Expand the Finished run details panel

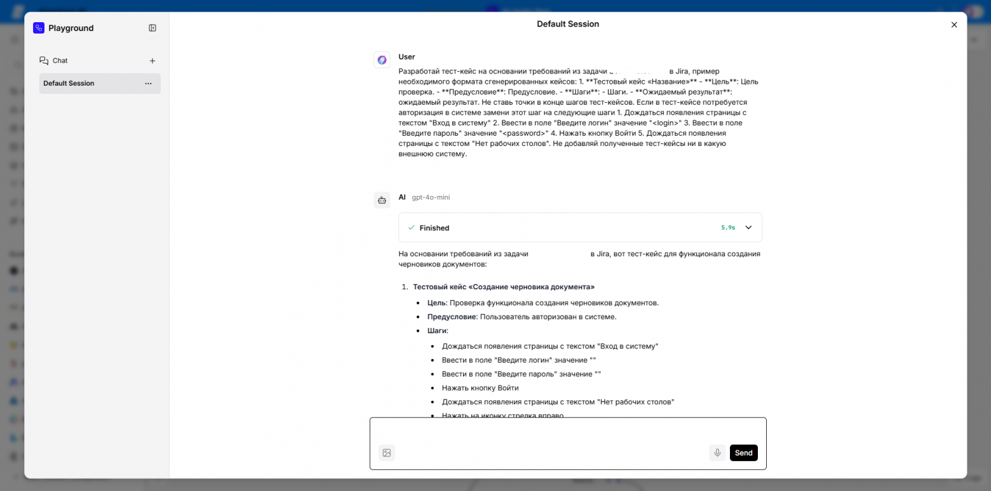click(580, 227)
